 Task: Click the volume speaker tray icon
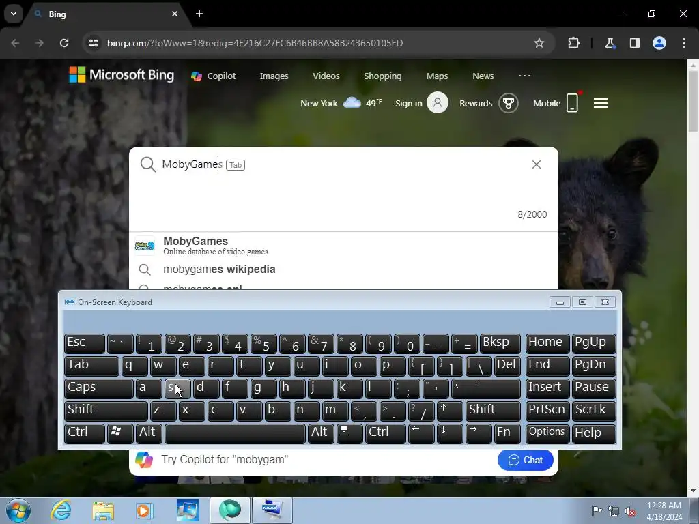click(629, 511)
